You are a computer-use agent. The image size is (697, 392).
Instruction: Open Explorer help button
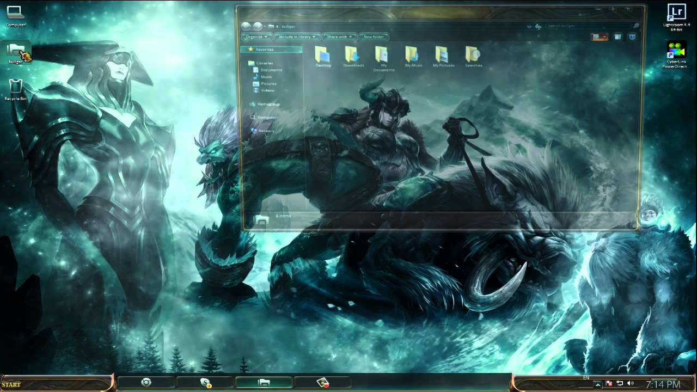click(x=632, y=36)
